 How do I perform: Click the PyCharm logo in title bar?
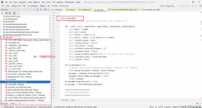point(2,2)
